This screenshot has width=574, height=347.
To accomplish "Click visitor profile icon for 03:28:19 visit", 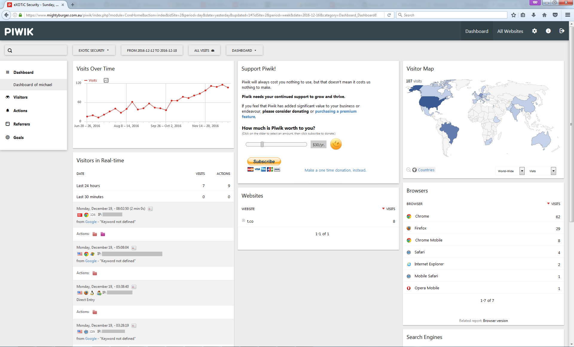I will 134,326.
